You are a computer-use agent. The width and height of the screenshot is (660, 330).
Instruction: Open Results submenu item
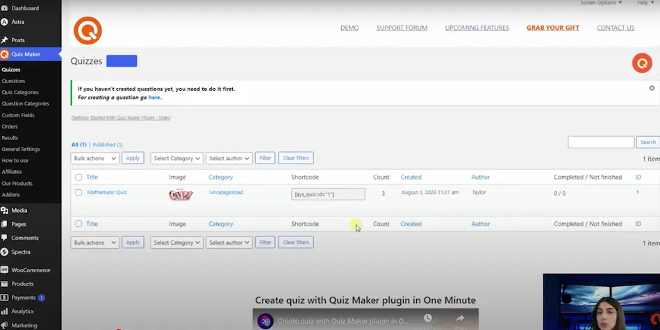(x=10, y=138)
